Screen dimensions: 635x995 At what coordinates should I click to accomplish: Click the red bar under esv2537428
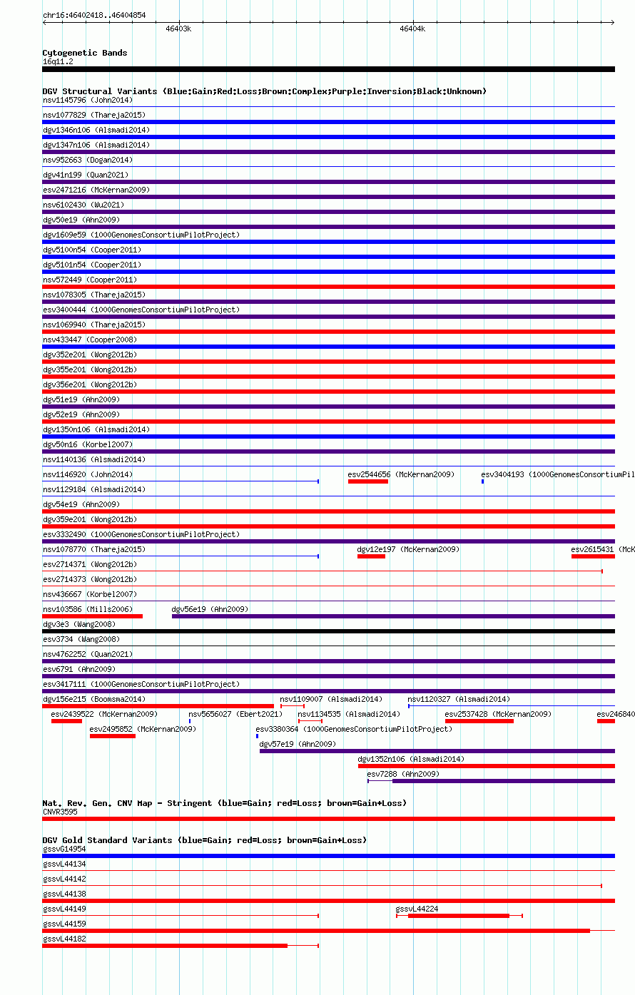(x=479, y=721)
